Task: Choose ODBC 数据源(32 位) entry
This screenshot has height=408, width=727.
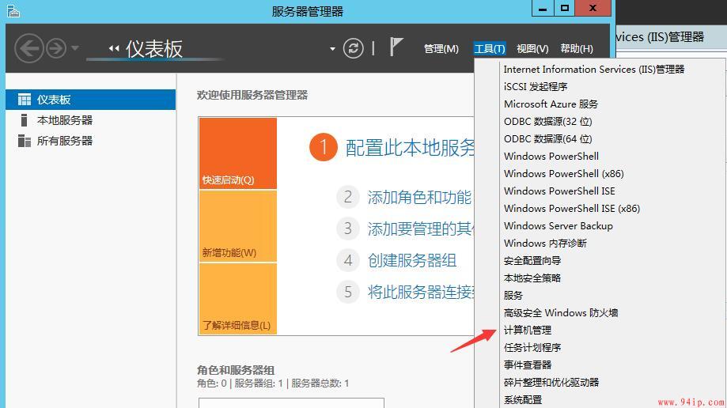Action: pyautogui.click(x=547, y=122)
